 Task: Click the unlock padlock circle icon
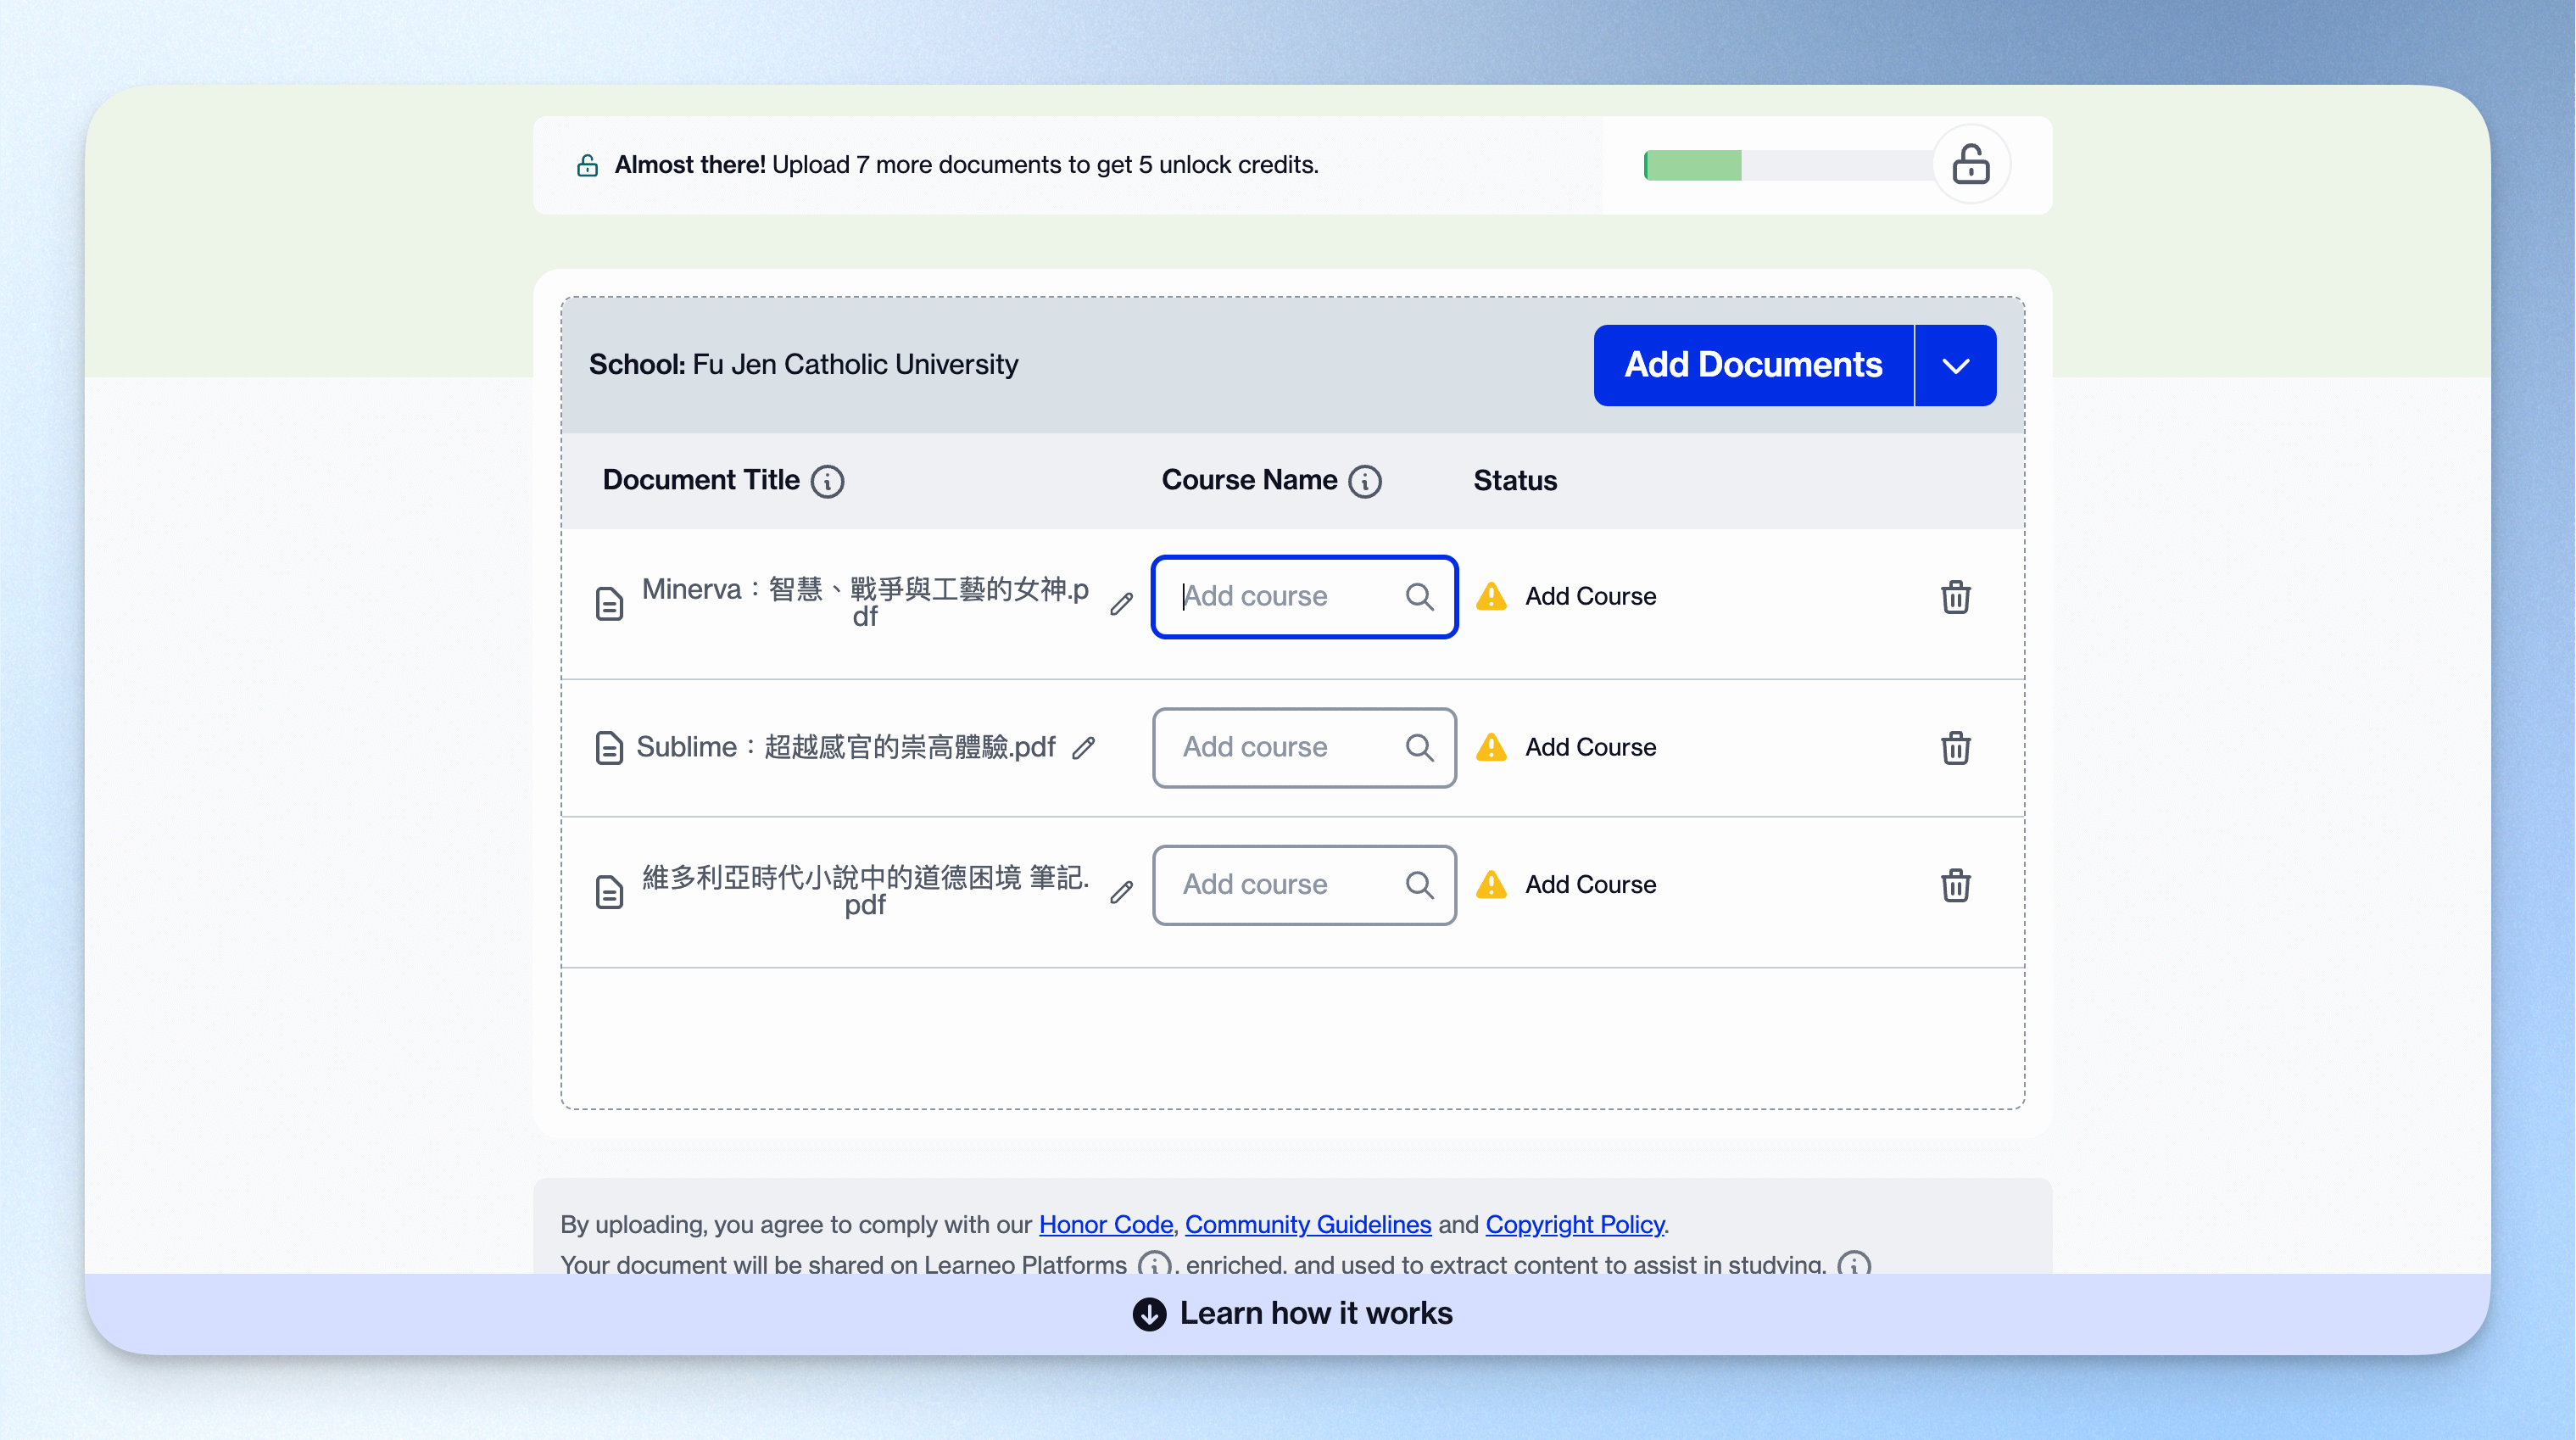[x=1970, y=165]
